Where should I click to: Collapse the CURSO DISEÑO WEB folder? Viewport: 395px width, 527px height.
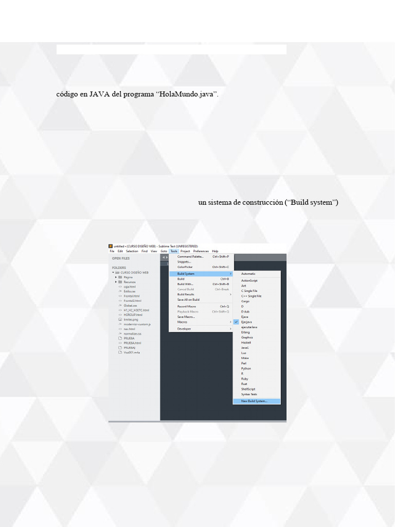(113, 273)
